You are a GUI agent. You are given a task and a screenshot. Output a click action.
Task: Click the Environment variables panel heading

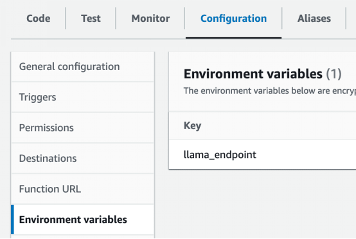(253, 74)
